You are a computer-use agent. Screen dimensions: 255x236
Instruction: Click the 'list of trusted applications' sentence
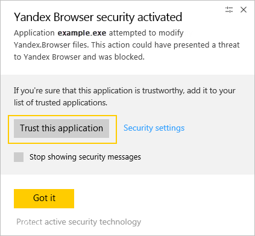pyautogui.click(x=60, y=103)
